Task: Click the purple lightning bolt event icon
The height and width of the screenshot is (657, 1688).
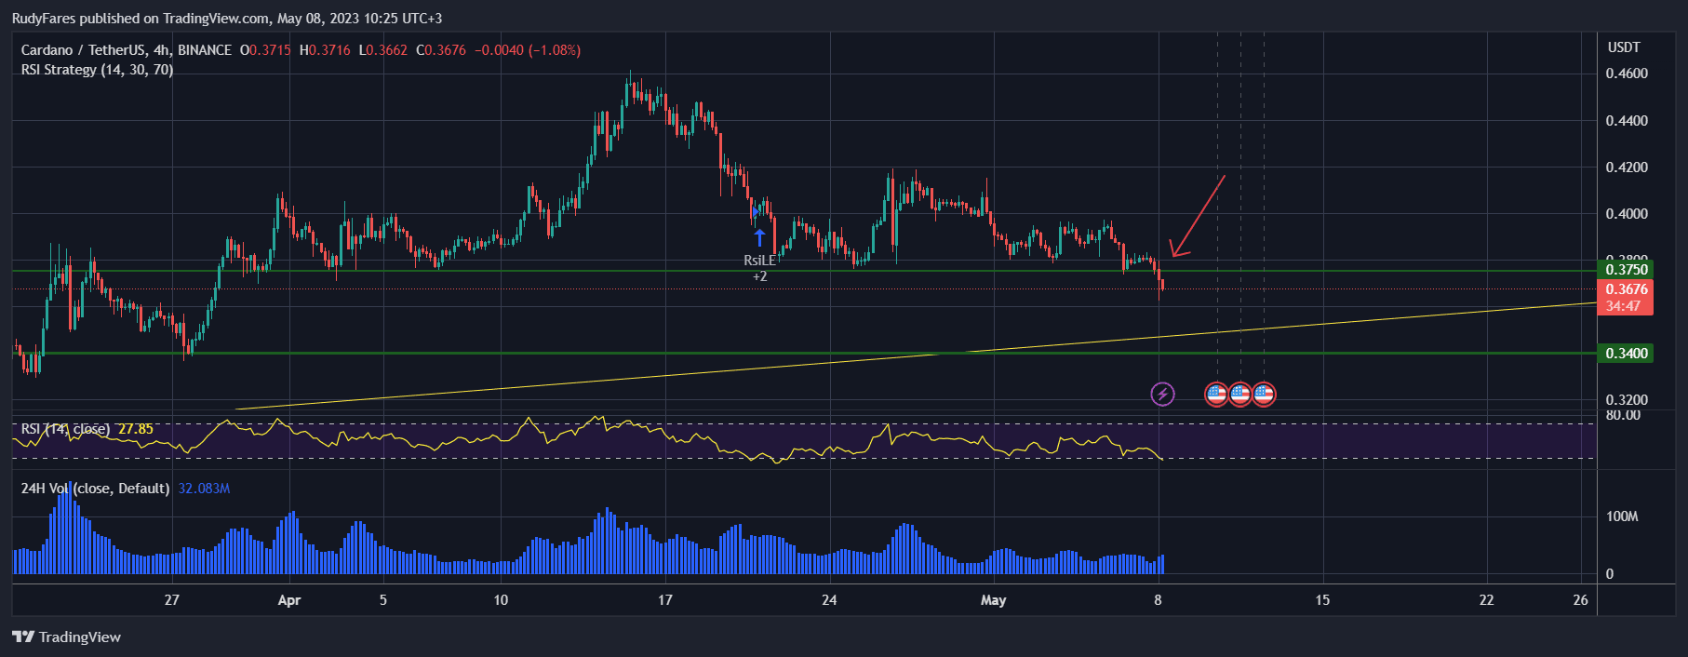Action: tap(1162, 395)
